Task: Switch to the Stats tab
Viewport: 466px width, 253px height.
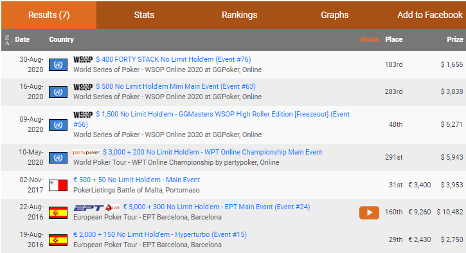Action: click(144, 15)
